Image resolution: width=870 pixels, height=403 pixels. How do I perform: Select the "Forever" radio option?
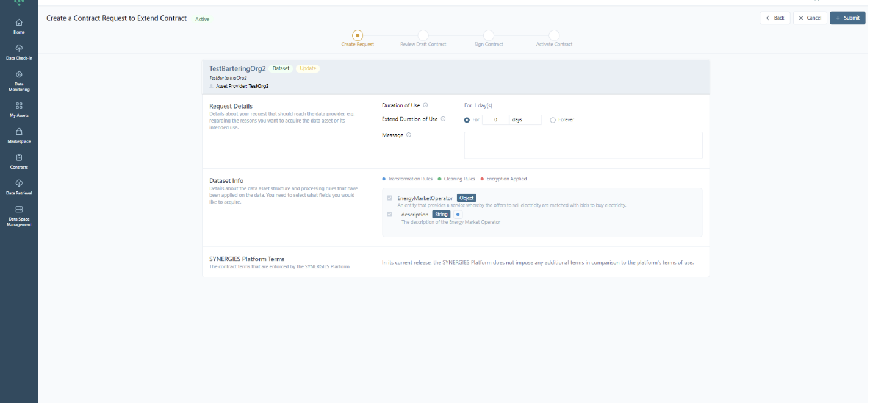553,120
